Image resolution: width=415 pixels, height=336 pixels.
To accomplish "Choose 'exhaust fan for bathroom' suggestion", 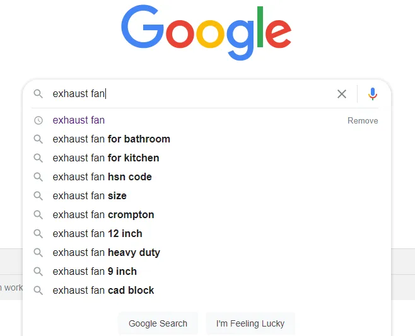I will [112, 139].
